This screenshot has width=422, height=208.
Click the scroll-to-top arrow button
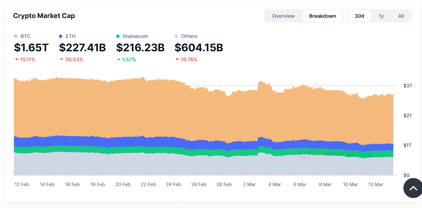click(413, 188)
